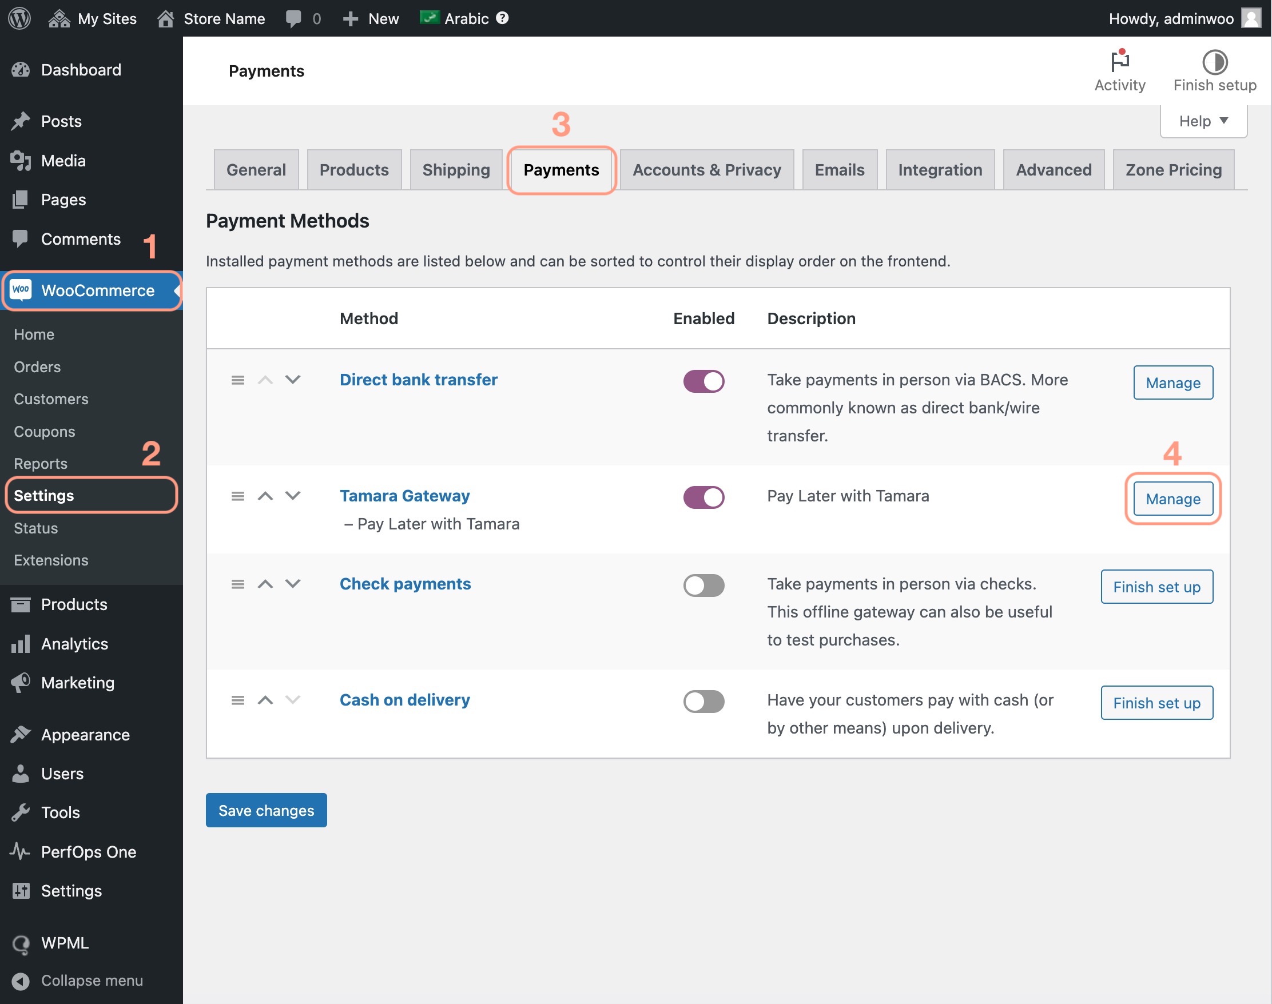Open Orders in WooCommerce submenu

37,367
